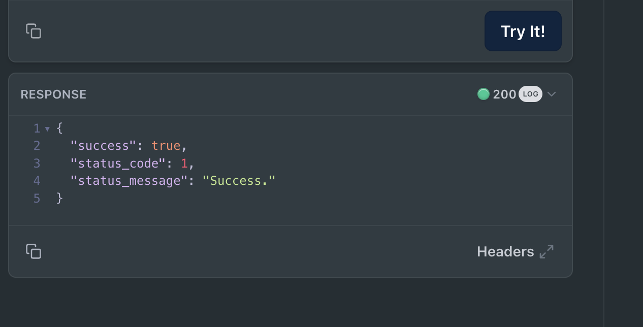Click the RESPONSE section label

(53, 94)
